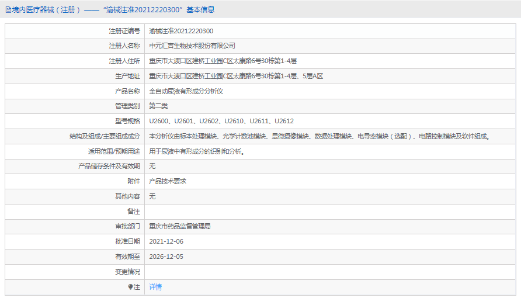This screenshot has height=298, width=521.
Task: Click the 产品技术要求 attachment text
Action: pos(168,181)
